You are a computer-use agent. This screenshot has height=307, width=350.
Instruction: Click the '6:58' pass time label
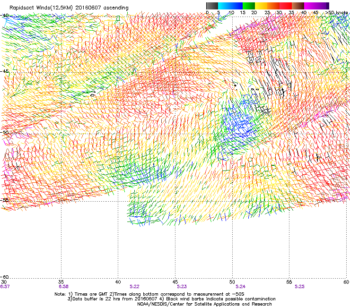click(63, 287)
